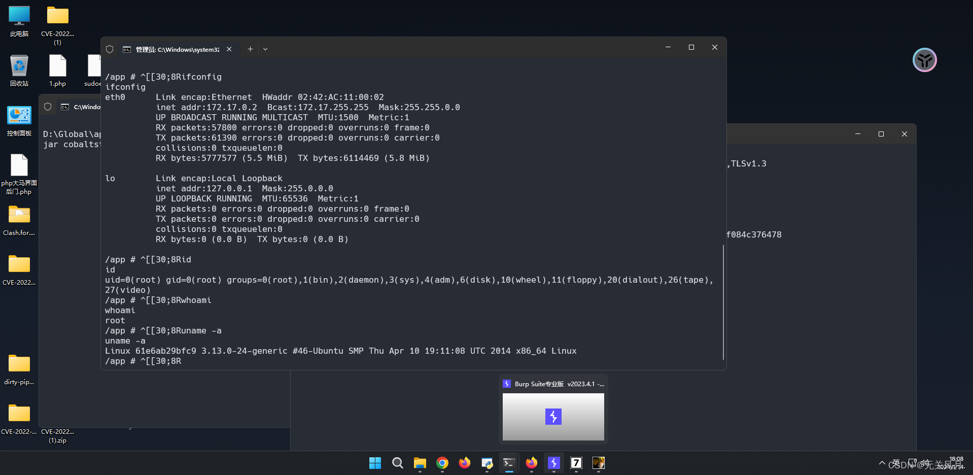Screen dimensions: 973x475
Task: Select the php大马界面后门.php file icon
Action: click(19, 174)
